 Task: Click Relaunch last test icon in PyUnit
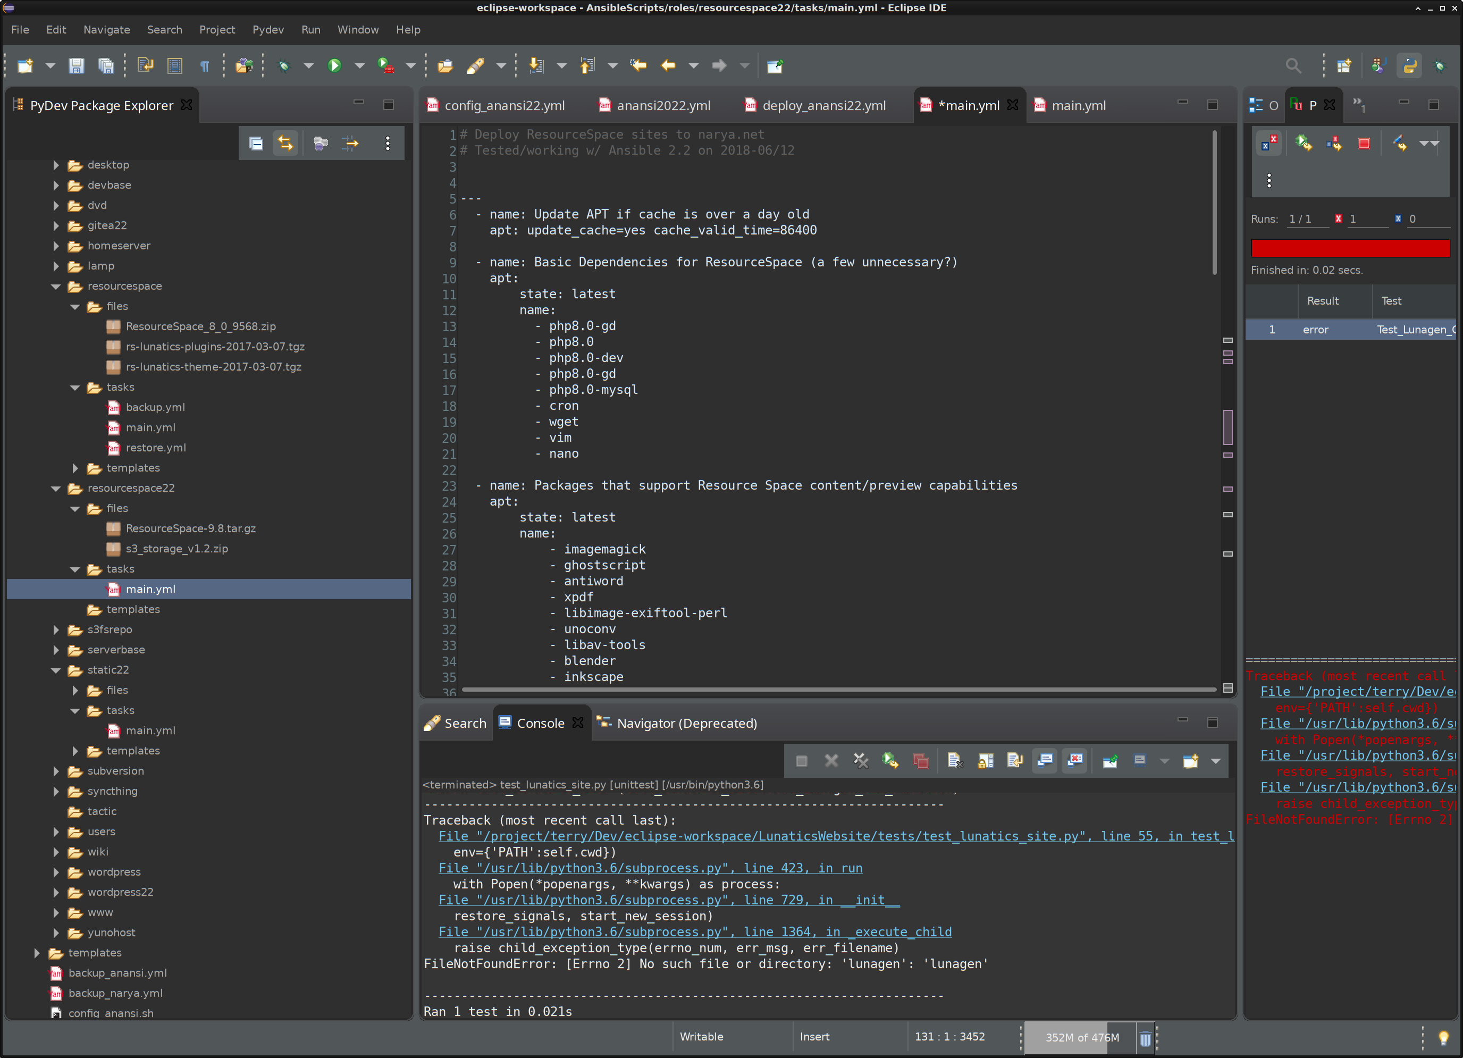[1303, 143]
